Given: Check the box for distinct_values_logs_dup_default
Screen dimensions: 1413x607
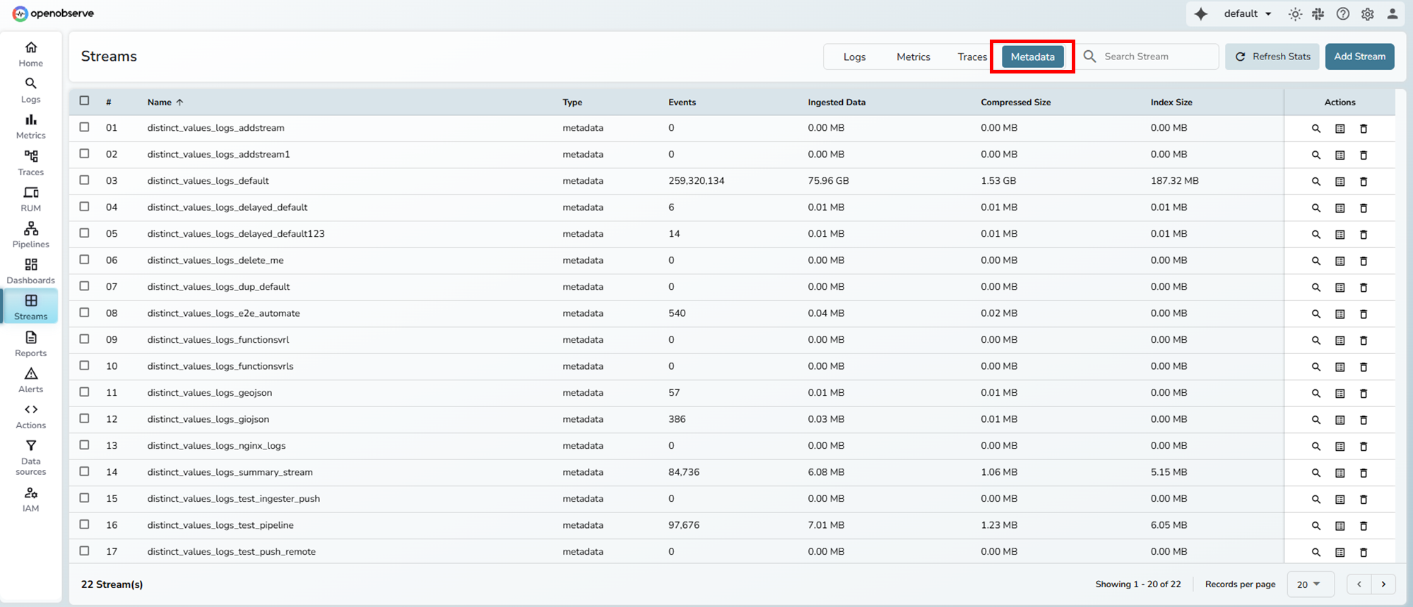Looking at the screenshot, I should 85,286.
